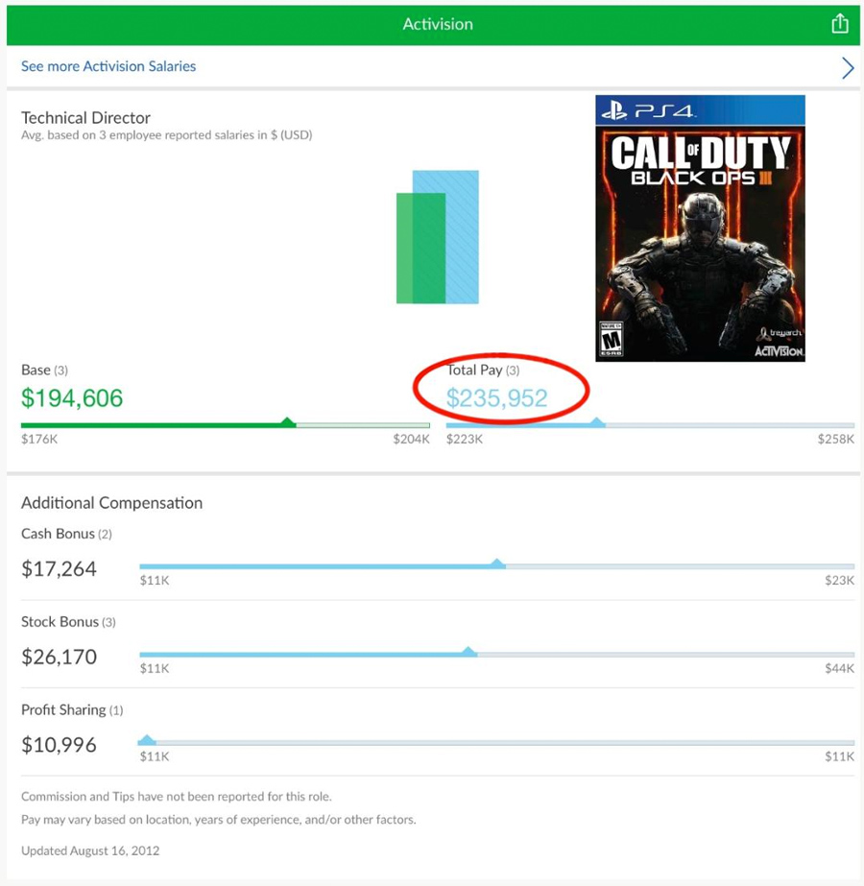Click the Activision header title
The width and height of the screenshot is (864, 886).
pos(438,24)
